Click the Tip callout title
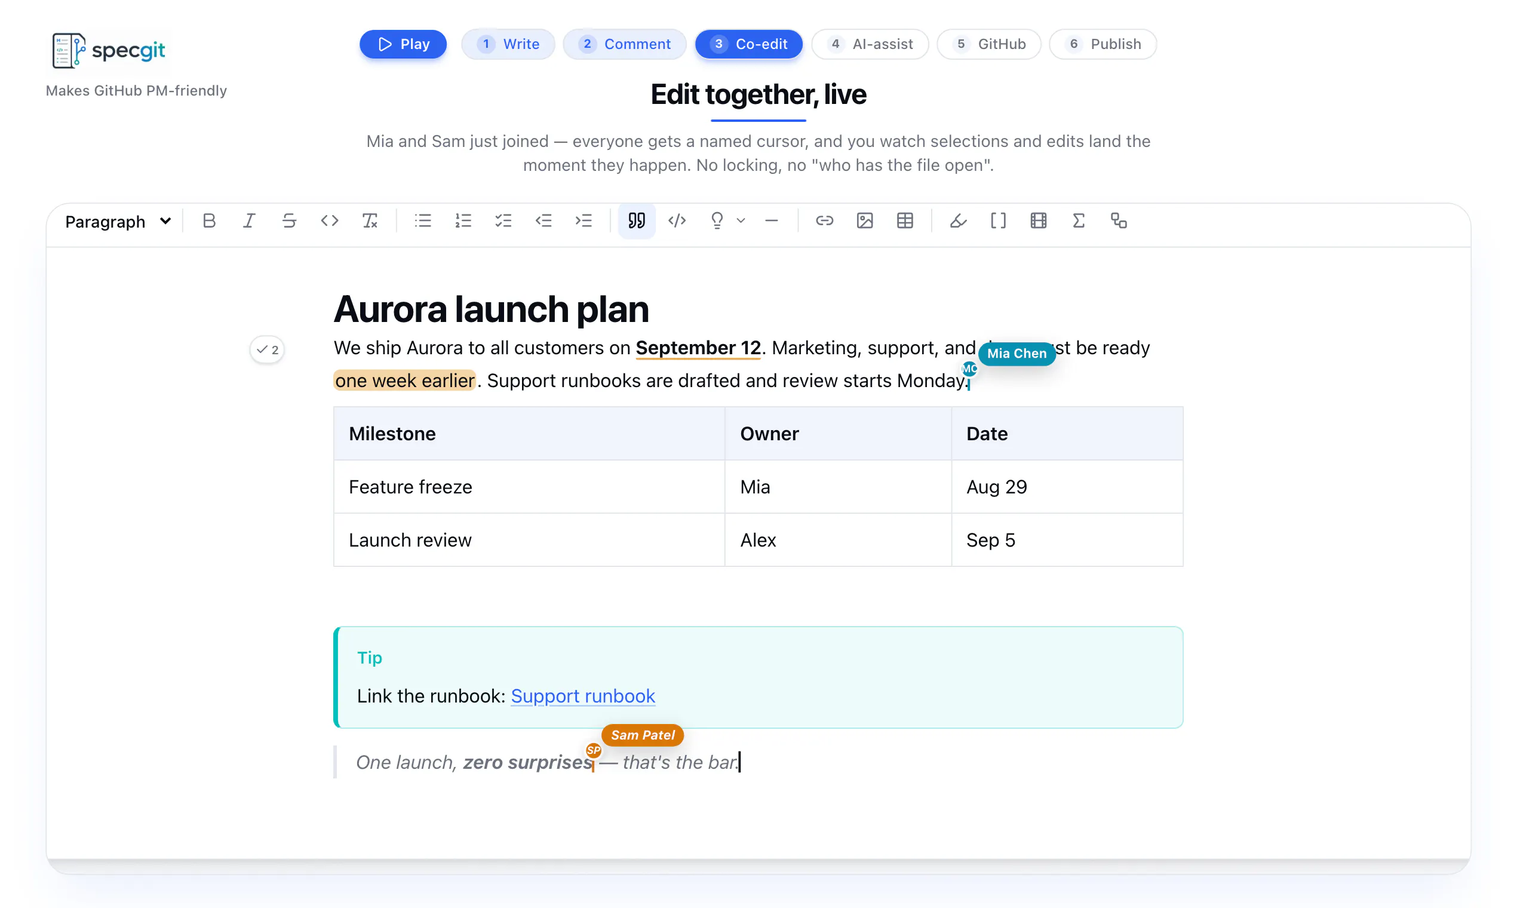 point(370,658)
